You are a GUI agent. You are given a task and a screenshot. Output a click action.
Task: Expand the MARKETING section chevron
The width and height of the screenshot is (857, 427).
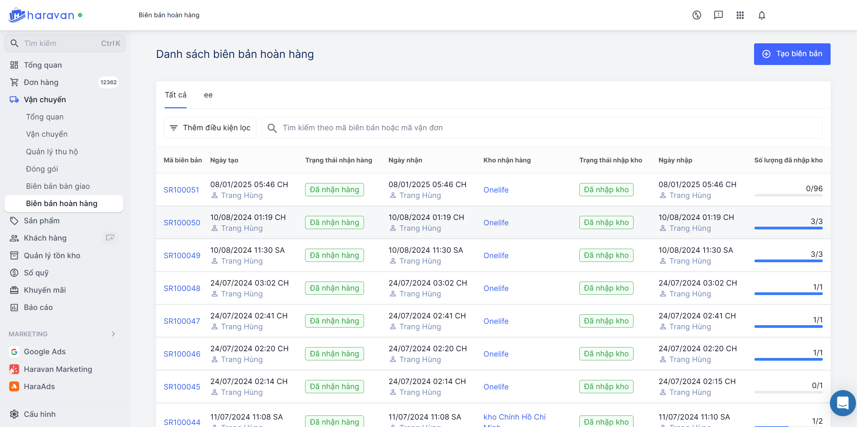(113, 334)
